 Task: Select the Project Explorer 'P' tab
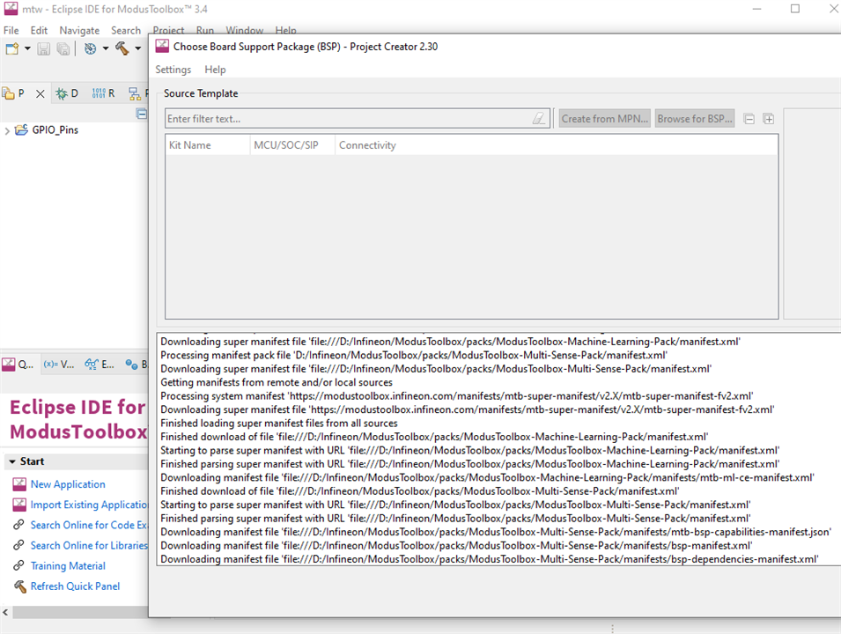(14, 93)
